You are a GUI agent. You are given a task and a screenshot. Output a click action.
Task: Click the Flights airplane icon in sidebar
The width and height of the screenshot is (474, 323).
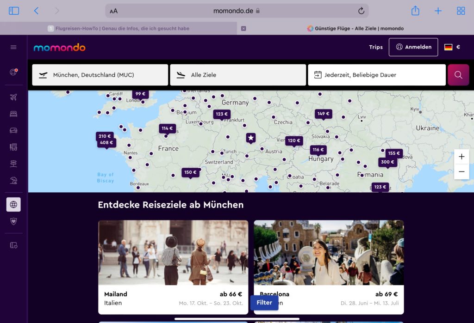click(x=13, y=97)
